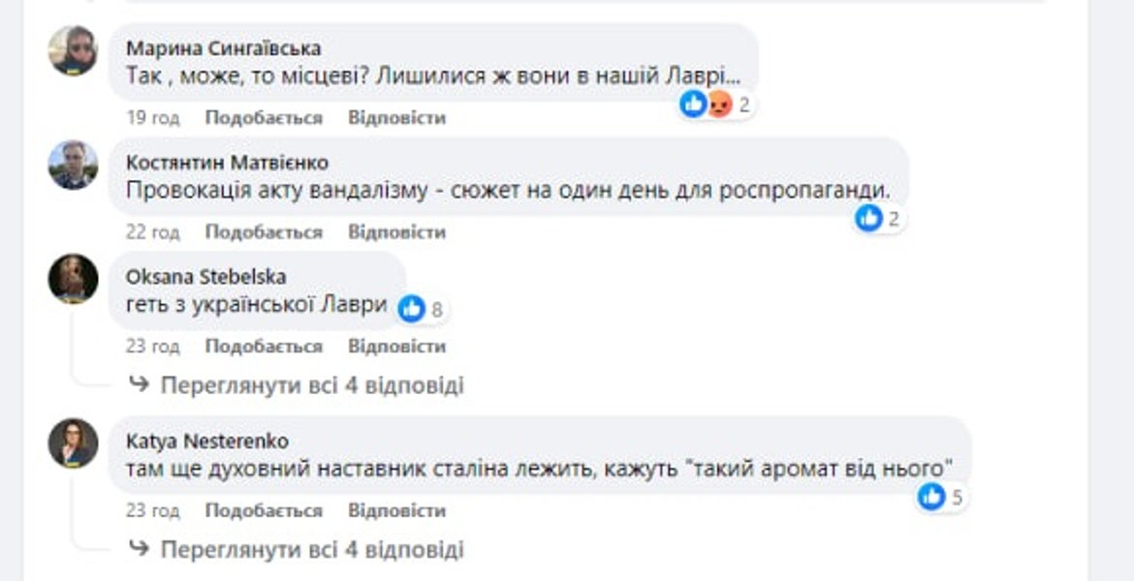Click angry reaction icon on Марина's comment
Screen dimensions: 1134x581
(x=718, y=104)
